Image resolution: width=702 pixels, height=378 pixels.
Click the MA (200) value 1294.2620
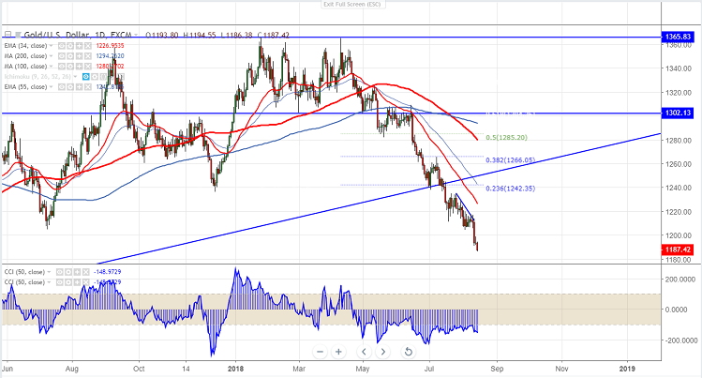pyautogui.click(x=111, y=56)
